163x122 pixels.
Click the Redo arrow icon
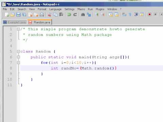[75, 15]
